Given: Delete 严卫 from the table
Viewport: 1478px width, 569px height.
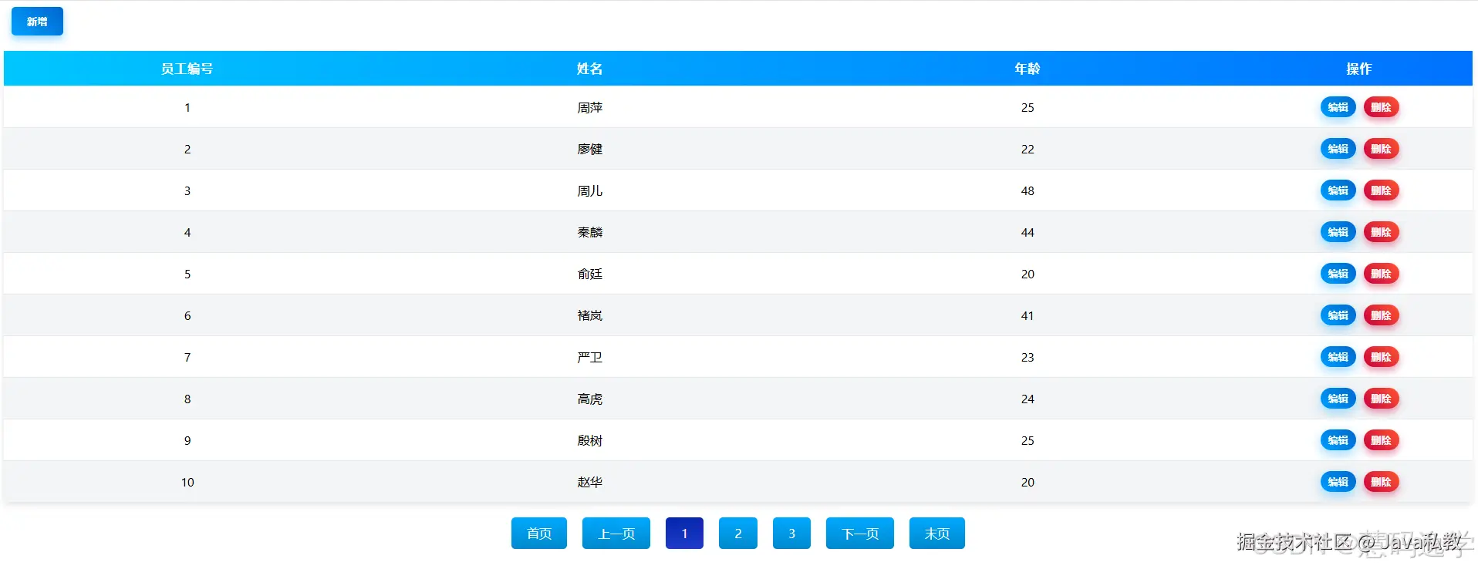Looking at the screenshot, I should (x=1381, y=357).
